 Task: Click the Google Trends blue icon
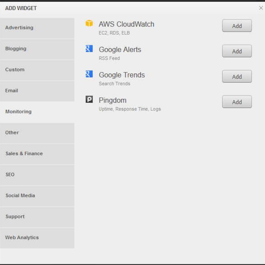coord(89,74)
